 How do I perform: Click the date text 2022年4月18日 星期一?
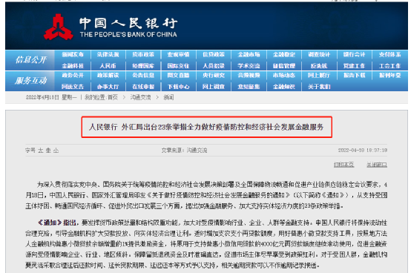coord(51,97)
